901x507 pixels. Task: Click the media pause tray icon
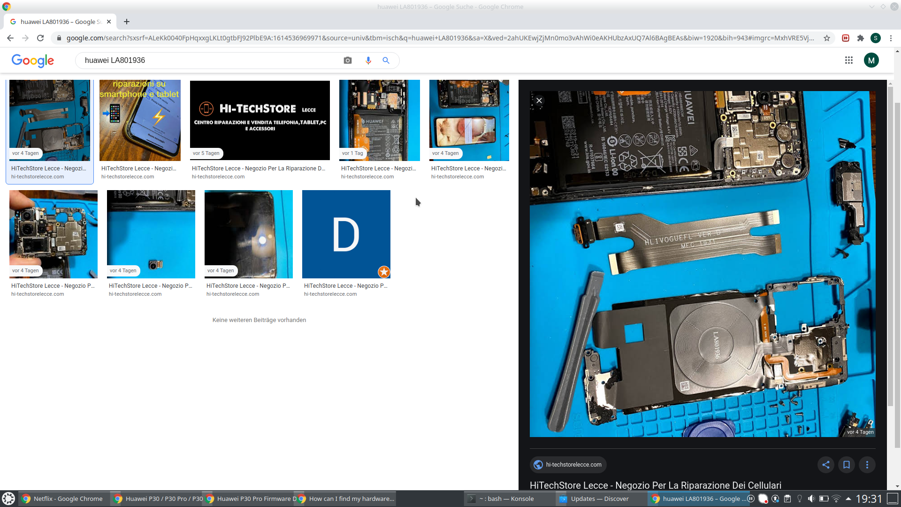coord(751,499)
